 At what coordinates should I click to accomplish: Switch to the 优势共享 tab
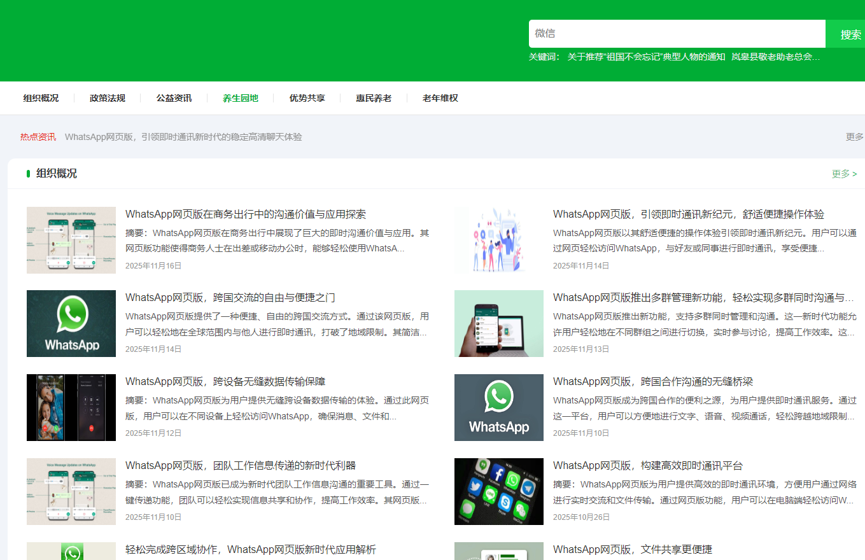point(307,98)
